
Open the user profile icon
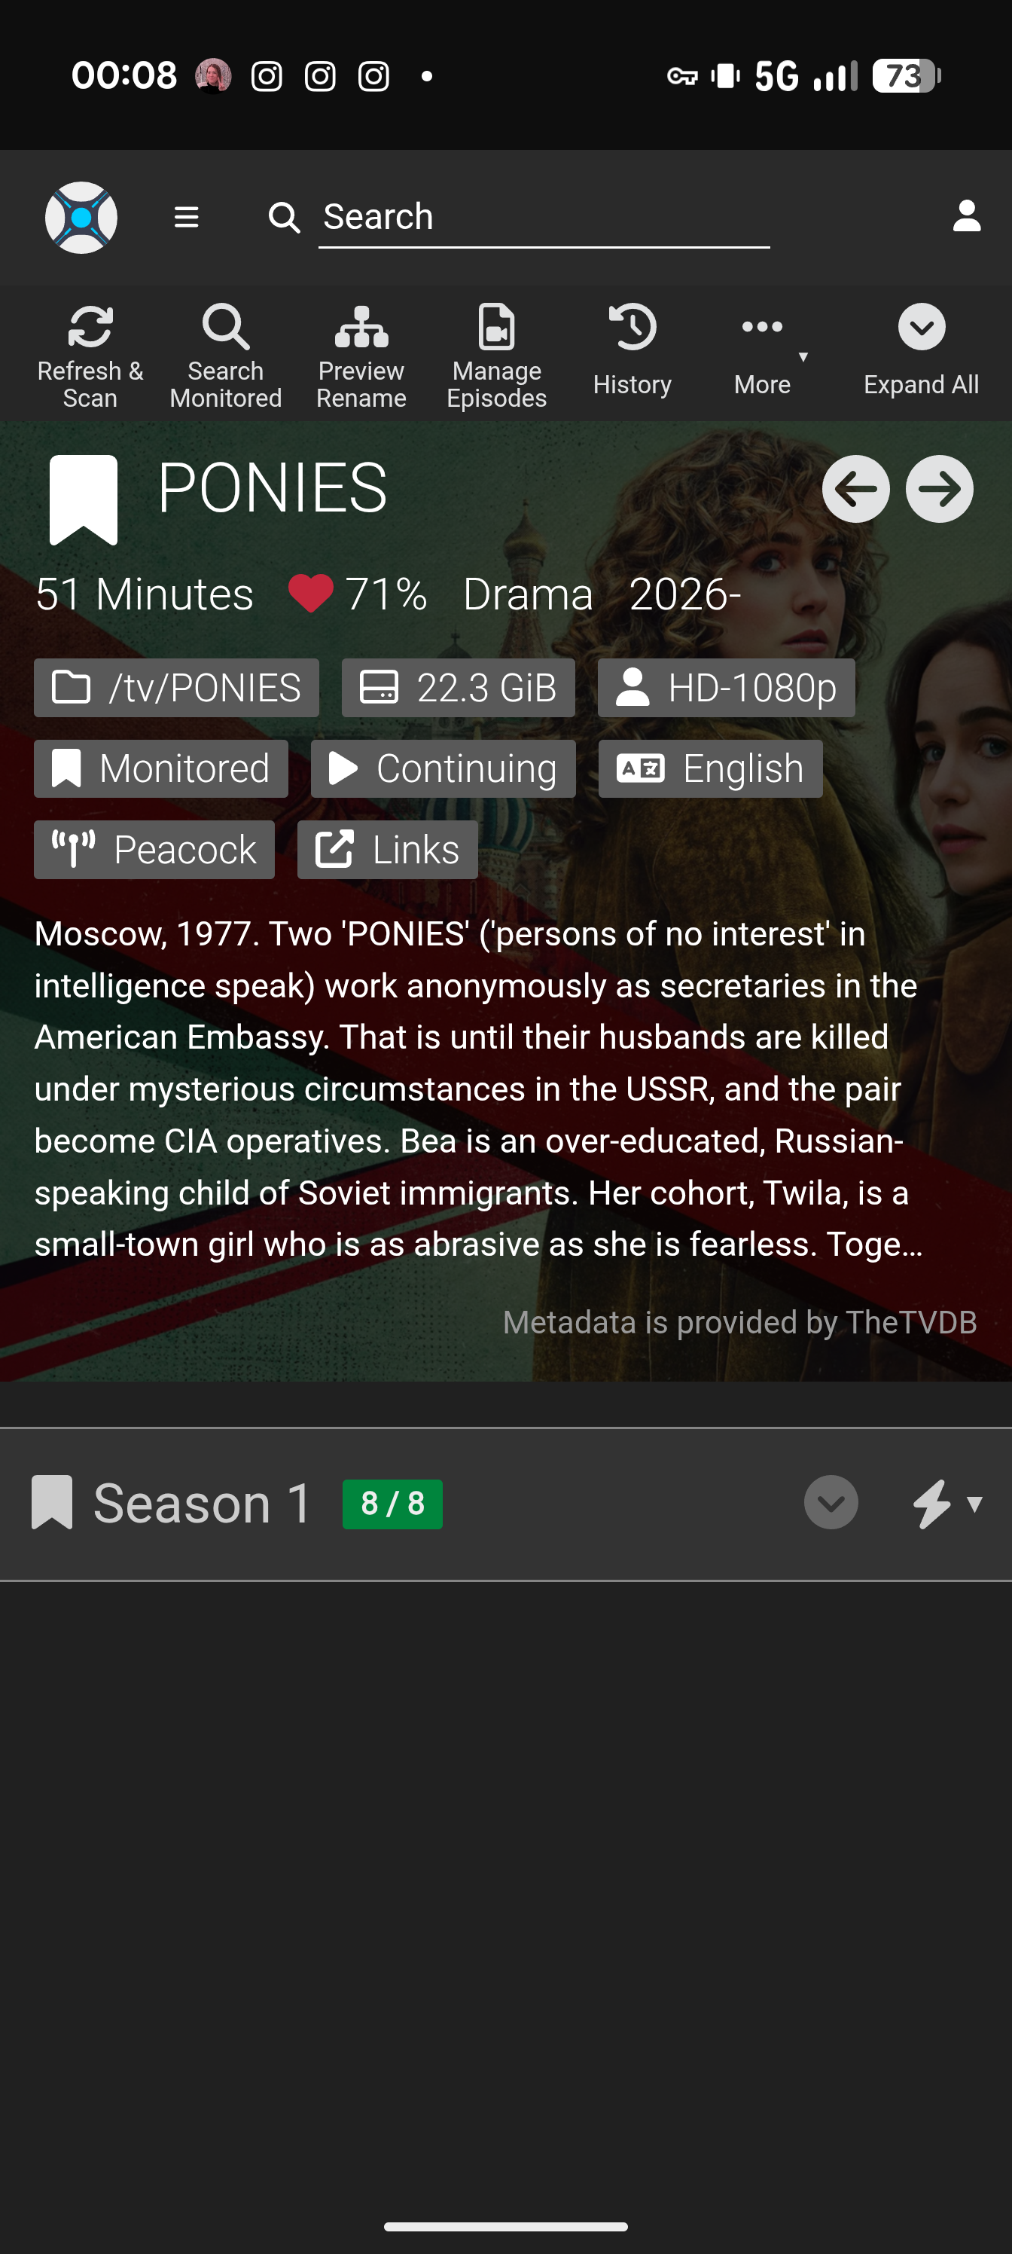[x=967, y=216]
